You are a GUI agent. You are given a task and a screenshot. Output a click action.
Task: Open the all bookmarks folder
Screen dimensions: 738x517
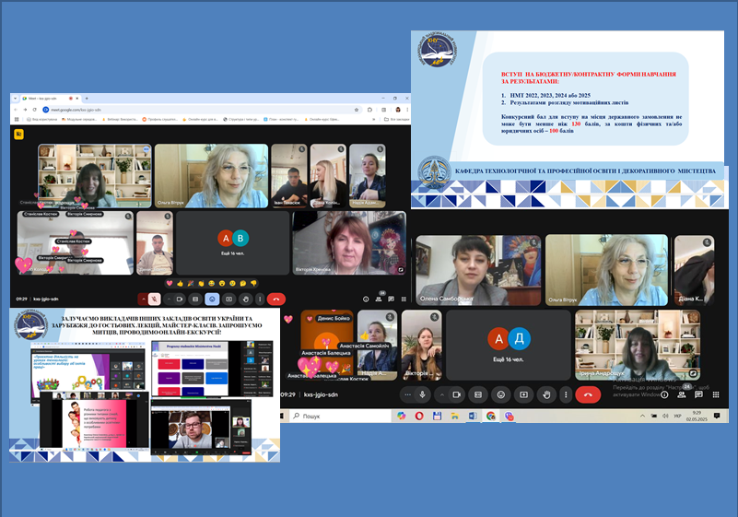point(395,119)
